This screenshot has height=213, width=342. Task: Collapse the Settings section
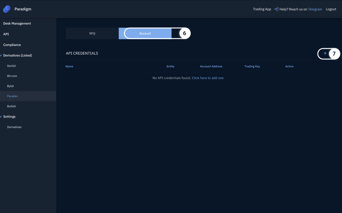[9, 117]
